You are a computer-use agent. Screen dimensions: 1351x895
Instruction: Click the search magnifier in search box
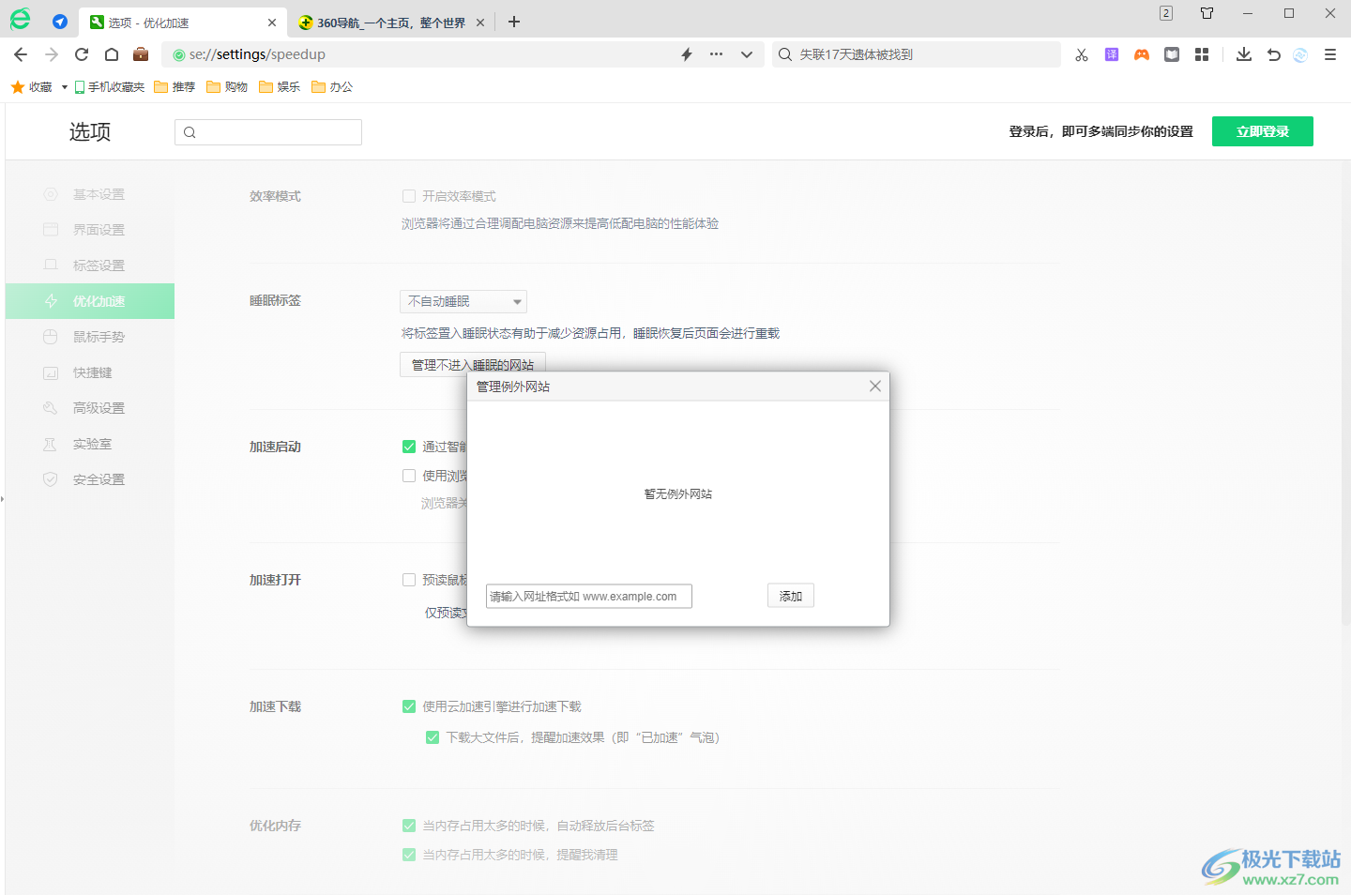[x=785, y=54]
